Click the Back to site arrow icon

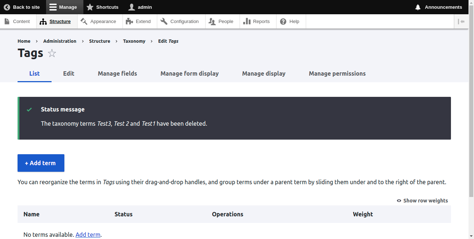click(7, 7)
